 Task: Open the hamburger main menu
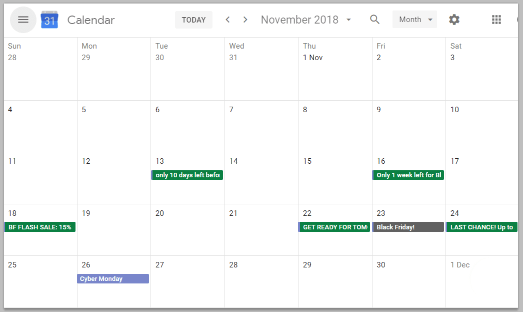[x=23, y=20]
